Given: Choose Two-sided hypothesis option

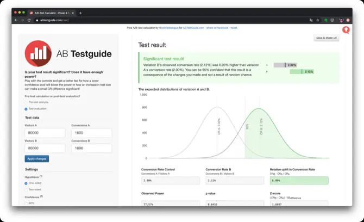Looking at the screenshot, I should pyautogui.click(x=26, y=190).
